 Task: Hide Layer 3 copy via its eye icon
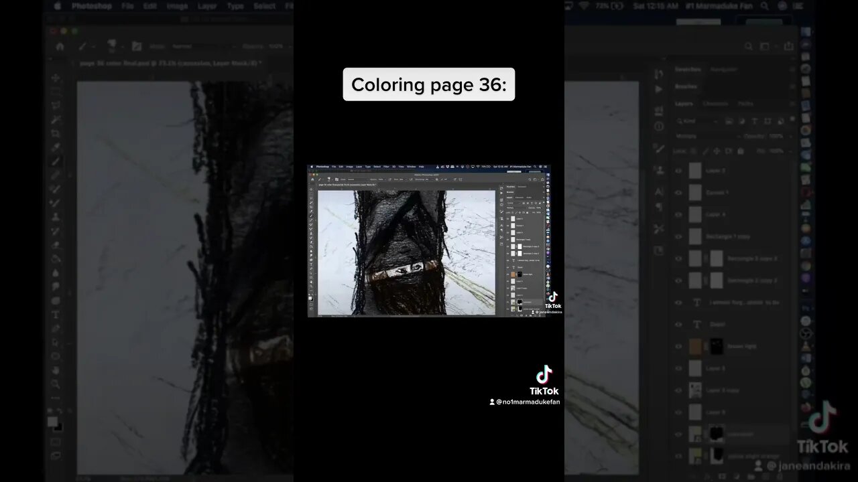click(x=678, y=390)
